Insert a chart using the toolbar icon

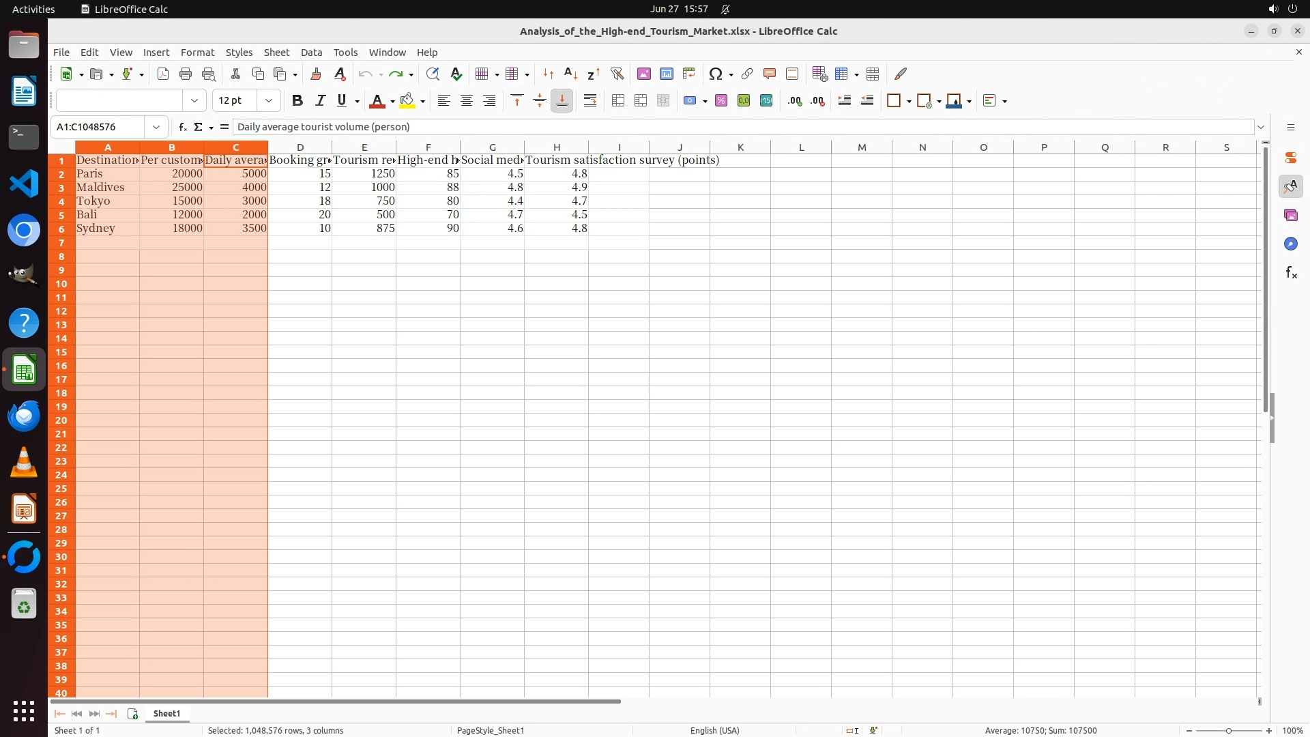click(667, 74)
